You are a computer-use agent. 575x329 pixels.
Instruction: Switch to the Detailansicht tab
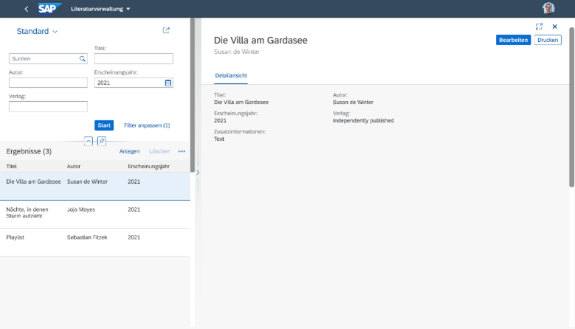click(x=231, y=75)
